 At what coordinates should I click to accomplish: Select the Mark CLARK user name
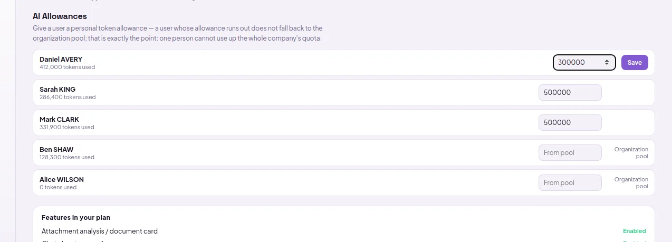(59, 119)
